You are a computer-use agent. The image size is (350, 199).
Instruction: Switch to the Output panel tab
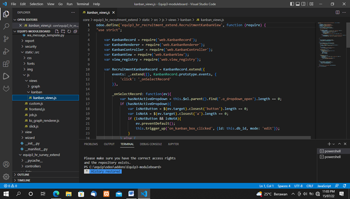click(x=109, y=144)
